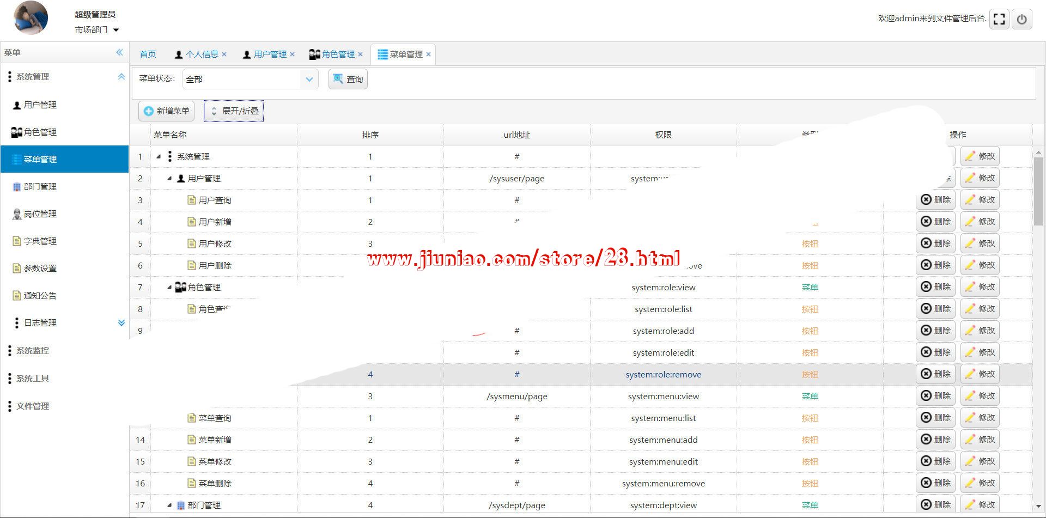Click the document icon for sidebar 通知公告
The height and width of the screenshot is (518, 1046).
[x=17, y=295]
